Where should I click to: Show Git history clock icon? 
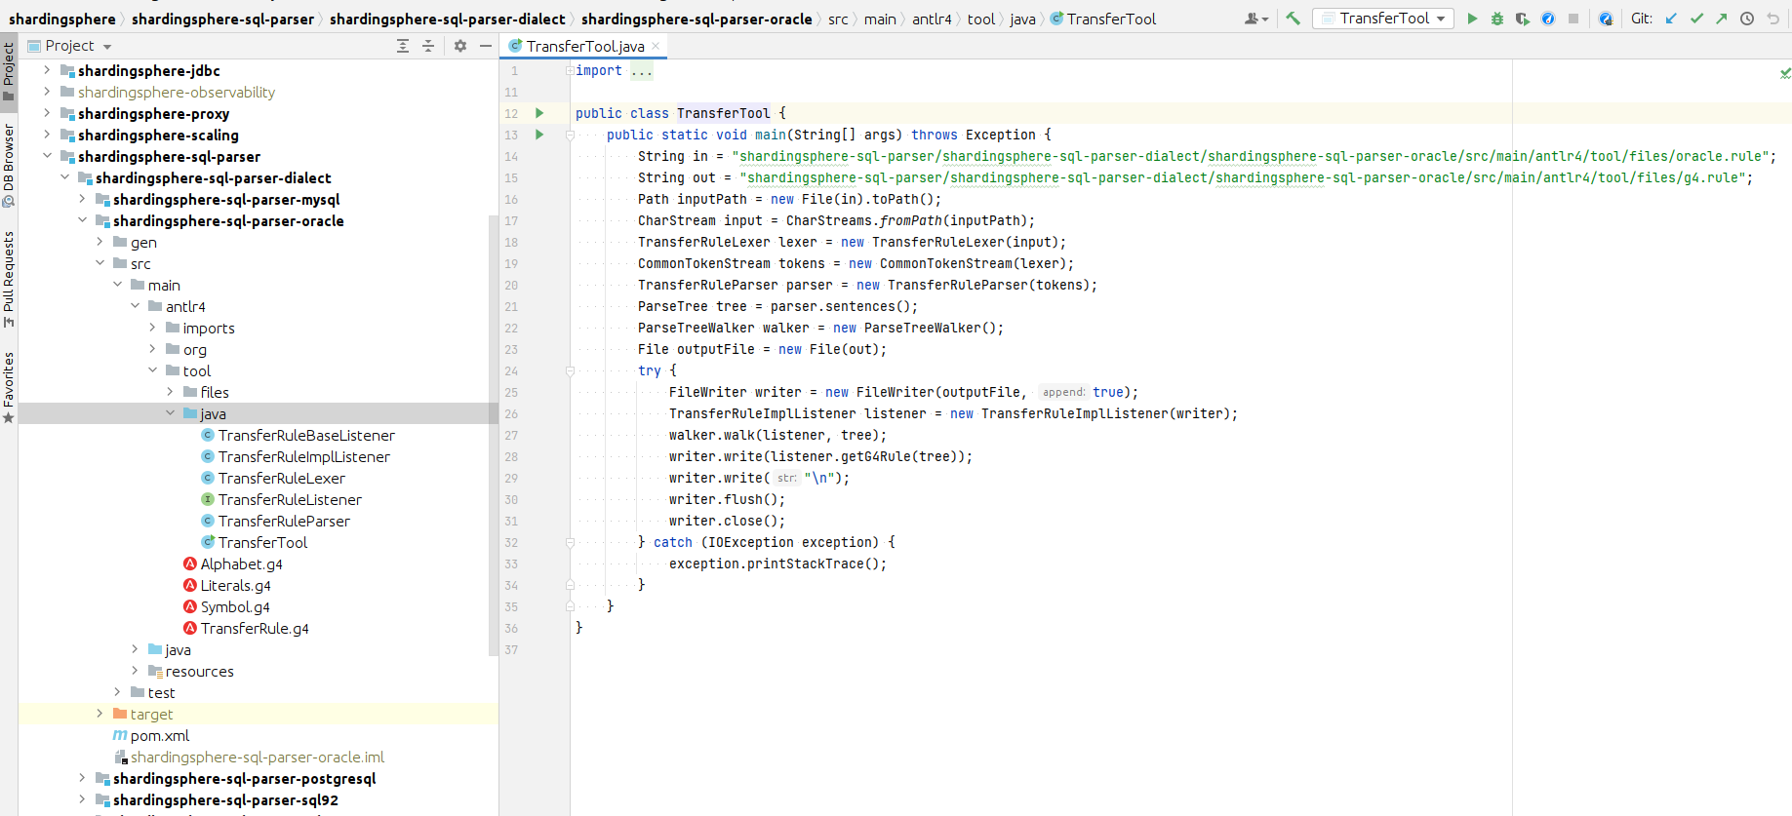(x=1747, y=19)
